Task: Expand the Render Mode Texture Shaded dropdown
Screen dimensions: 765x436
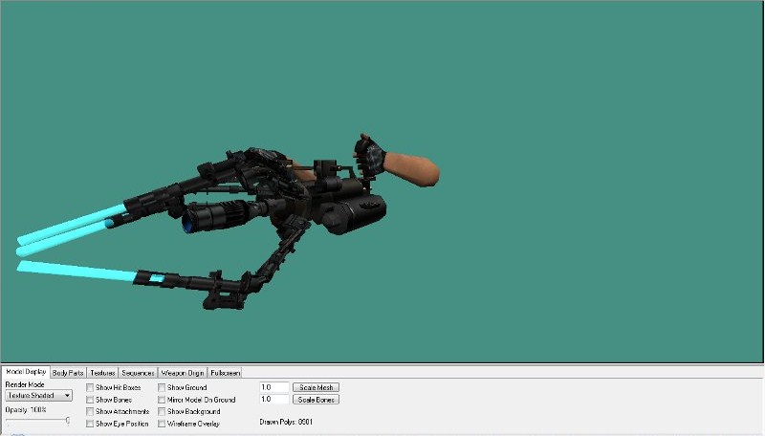Action: (39, 395)
